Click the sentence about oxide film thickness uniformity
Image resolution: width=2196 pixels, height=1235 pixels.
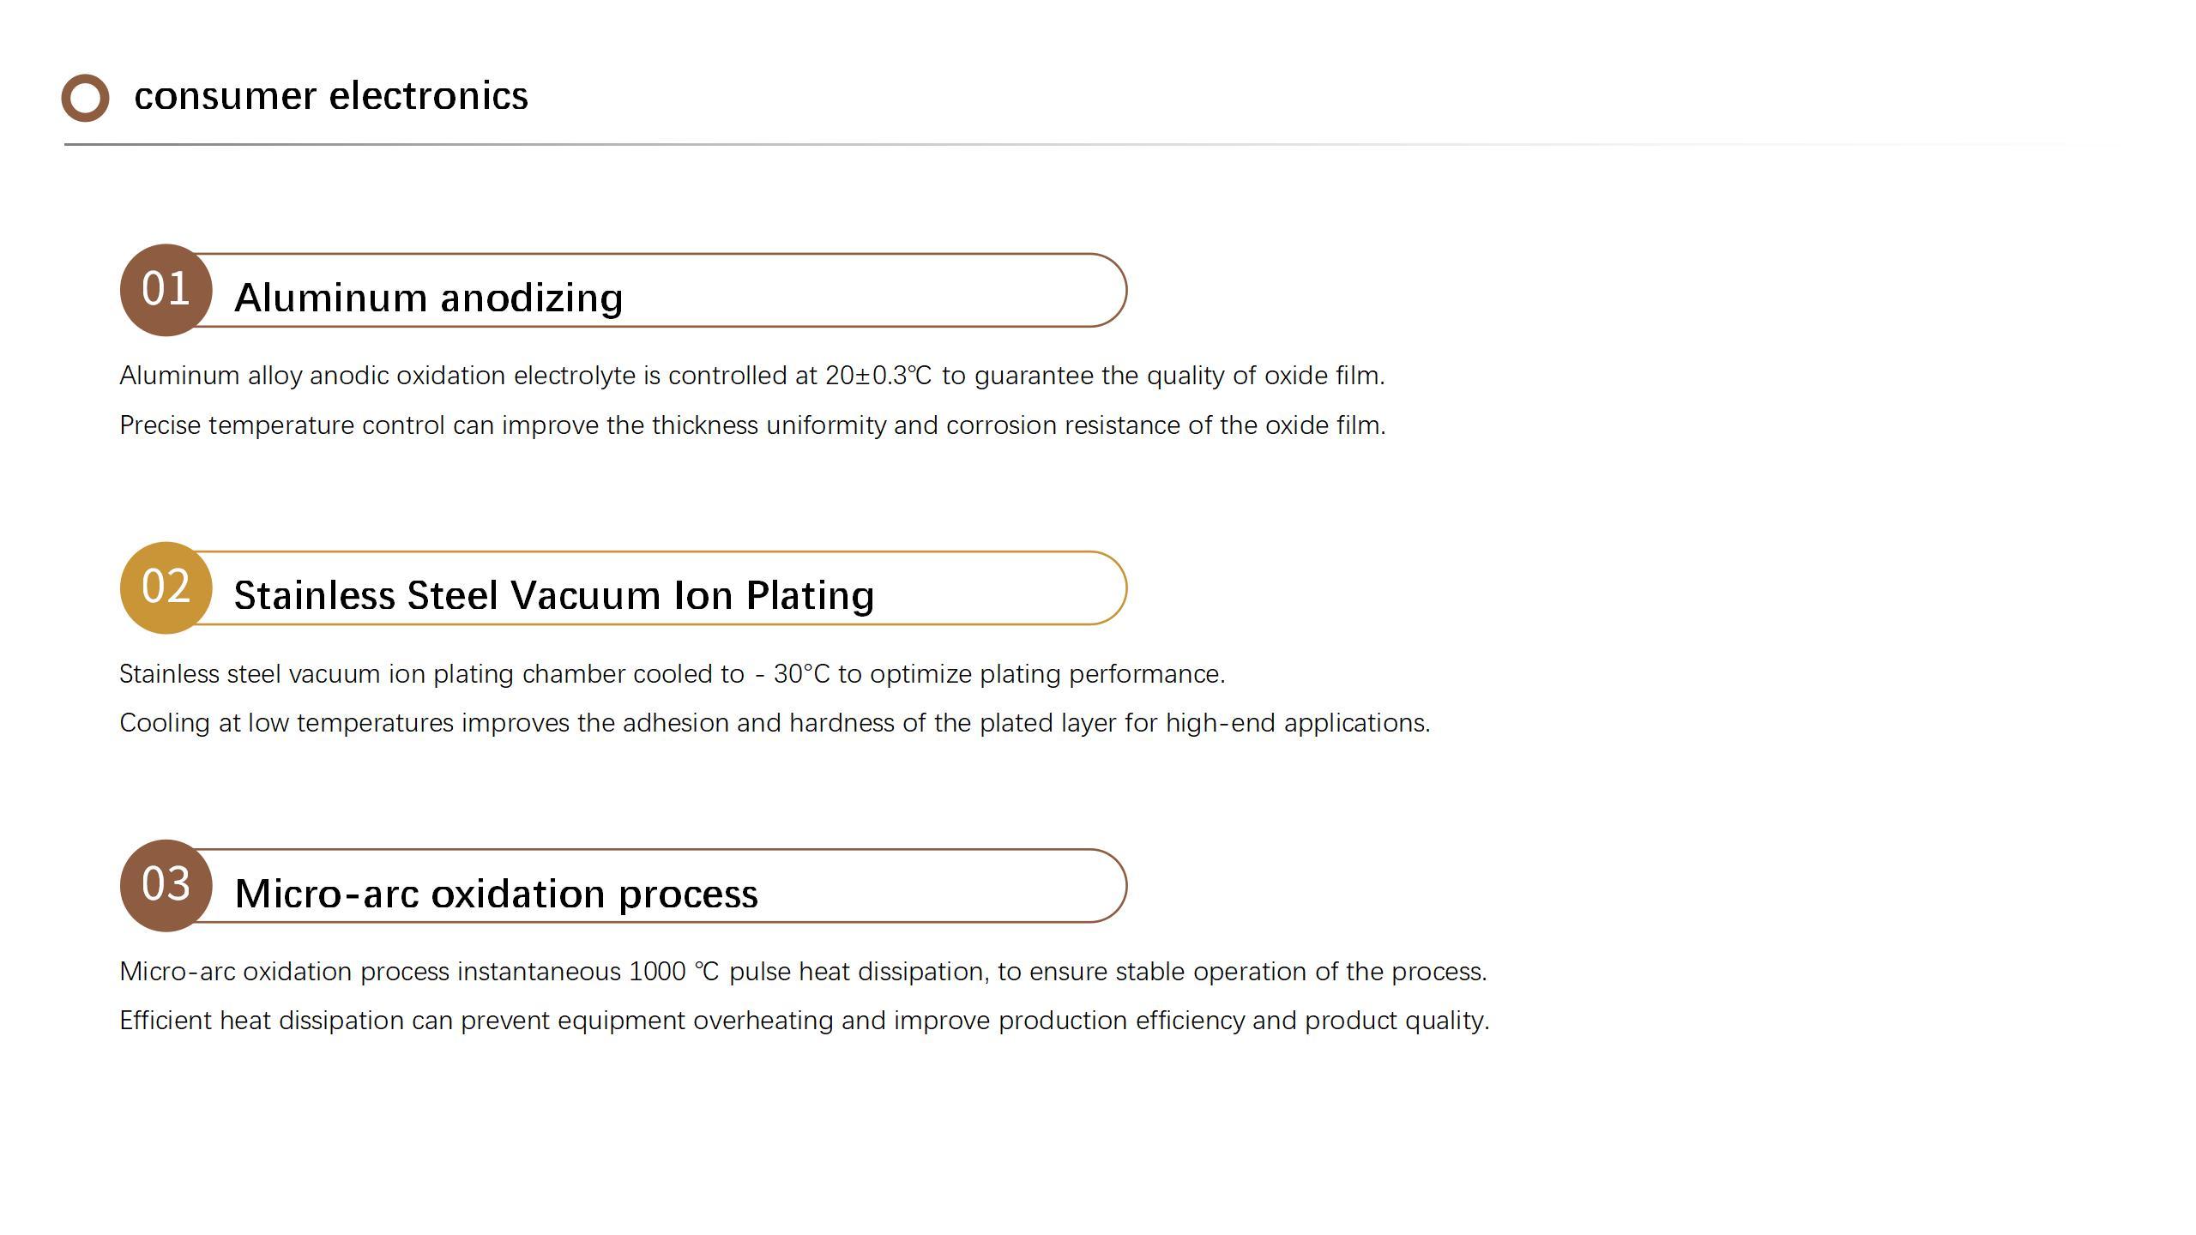752,425
